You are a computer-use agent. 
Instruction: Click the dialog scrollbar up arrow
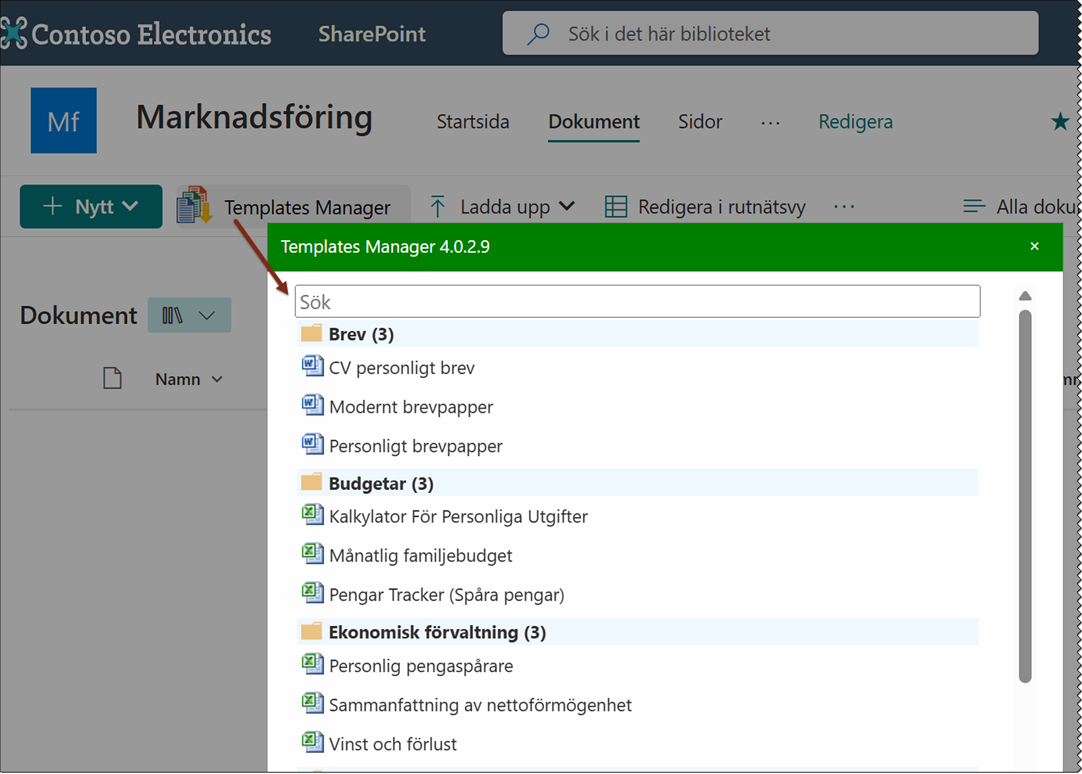point(1025,296)
